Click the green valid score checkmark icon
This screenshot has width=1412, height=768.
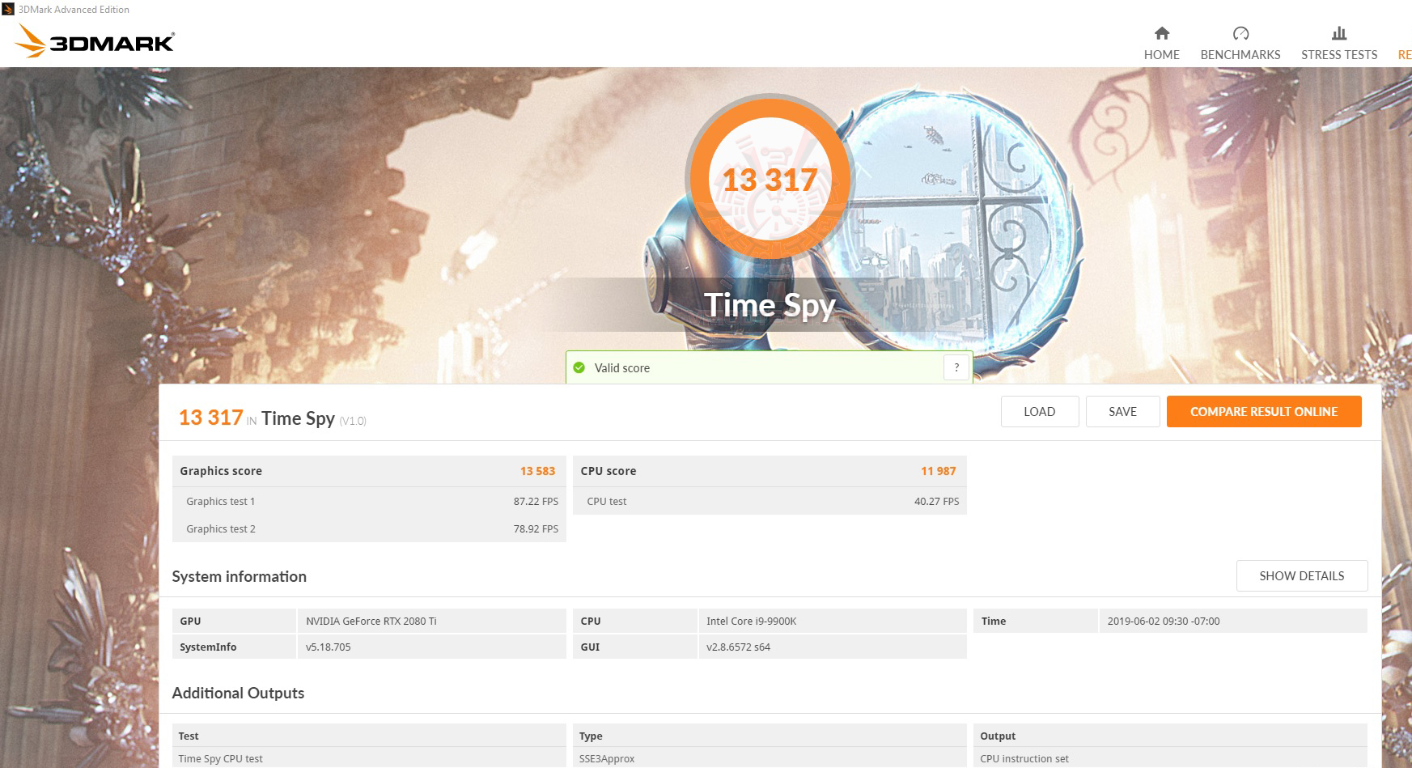coord(579,367)
